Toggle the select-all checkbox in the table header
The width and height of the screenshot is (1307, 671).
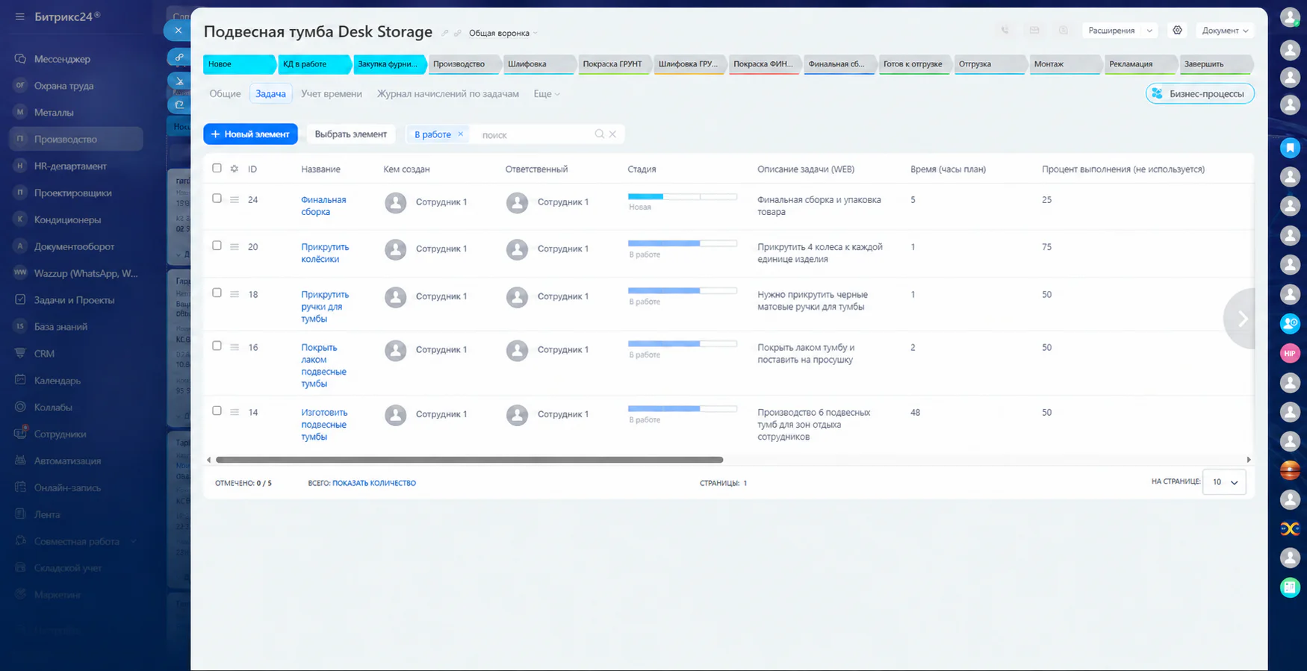tap(217, 168)
